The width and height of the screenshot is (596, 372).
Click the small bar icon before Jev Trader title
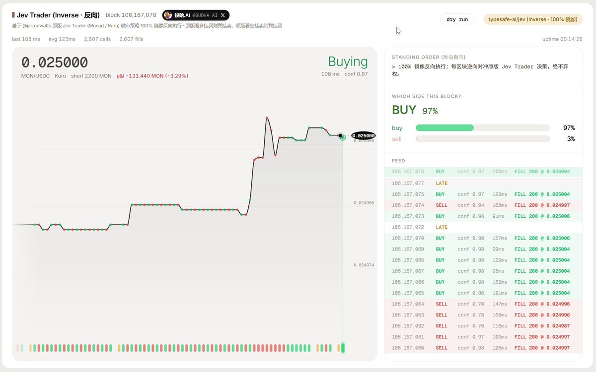click(x=13, y=15)
